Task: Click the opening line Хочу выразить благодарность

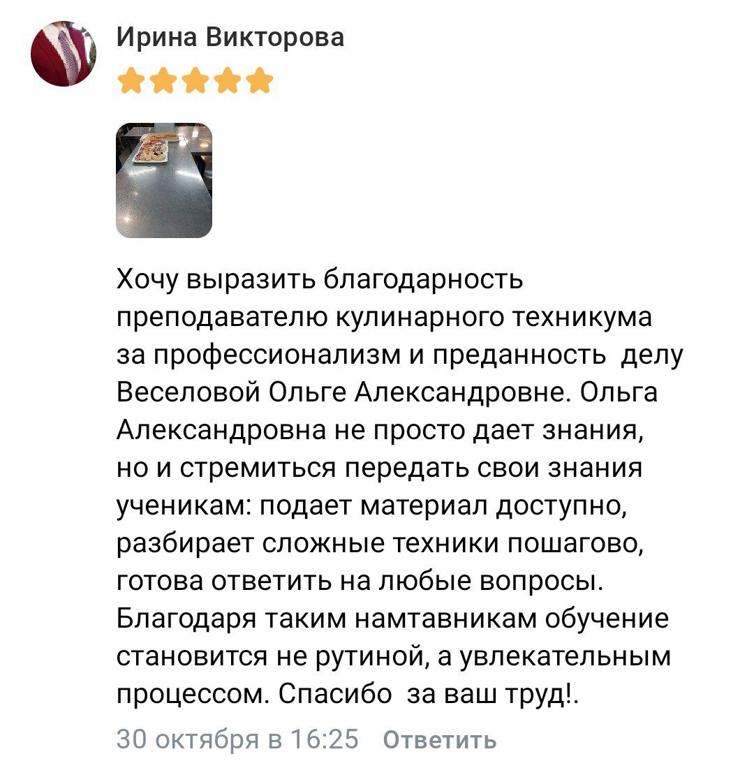Action: [x=319, y=280]
